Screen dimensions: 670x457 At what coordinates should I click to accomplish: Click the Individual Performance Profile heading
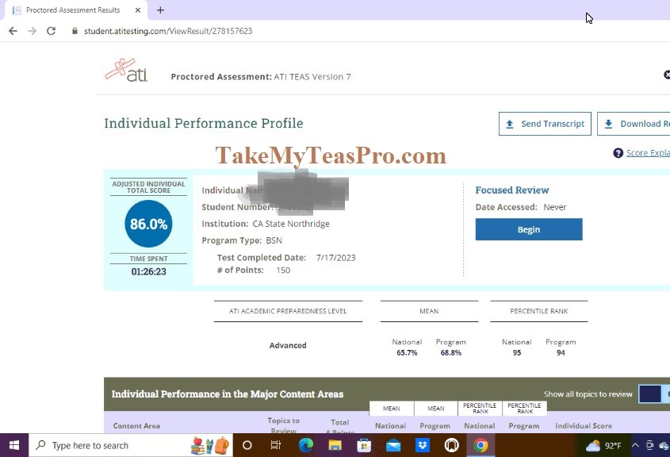point(204,123)
